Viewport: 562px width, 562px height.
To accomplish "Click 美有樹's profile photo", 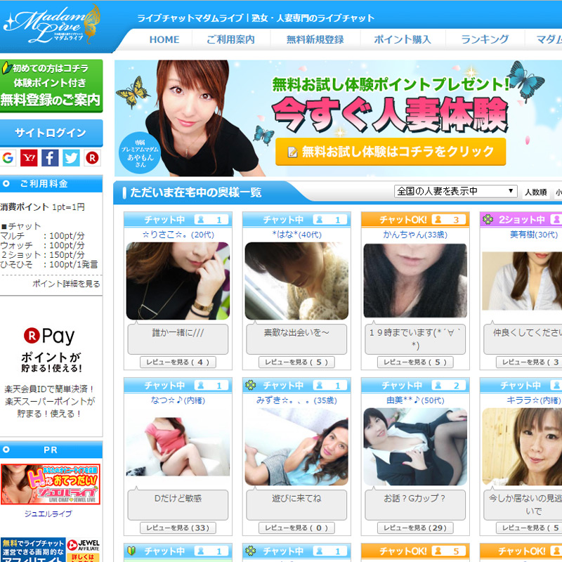I will coord(522,281).
